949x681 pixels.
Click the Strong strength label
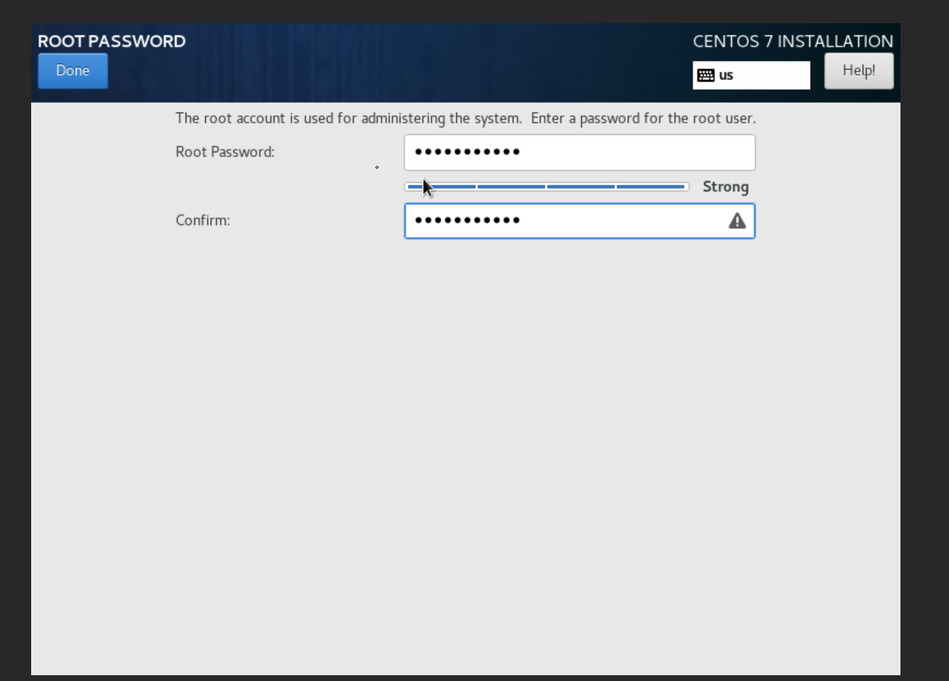[x=725, y=187]
